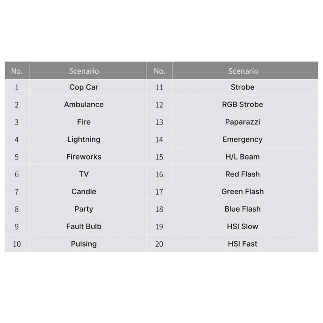Image resolution: width=323 pixels, height=323 pixels.
Task: Select the RGB Strobe scenario
Action: tap(242, 105)
